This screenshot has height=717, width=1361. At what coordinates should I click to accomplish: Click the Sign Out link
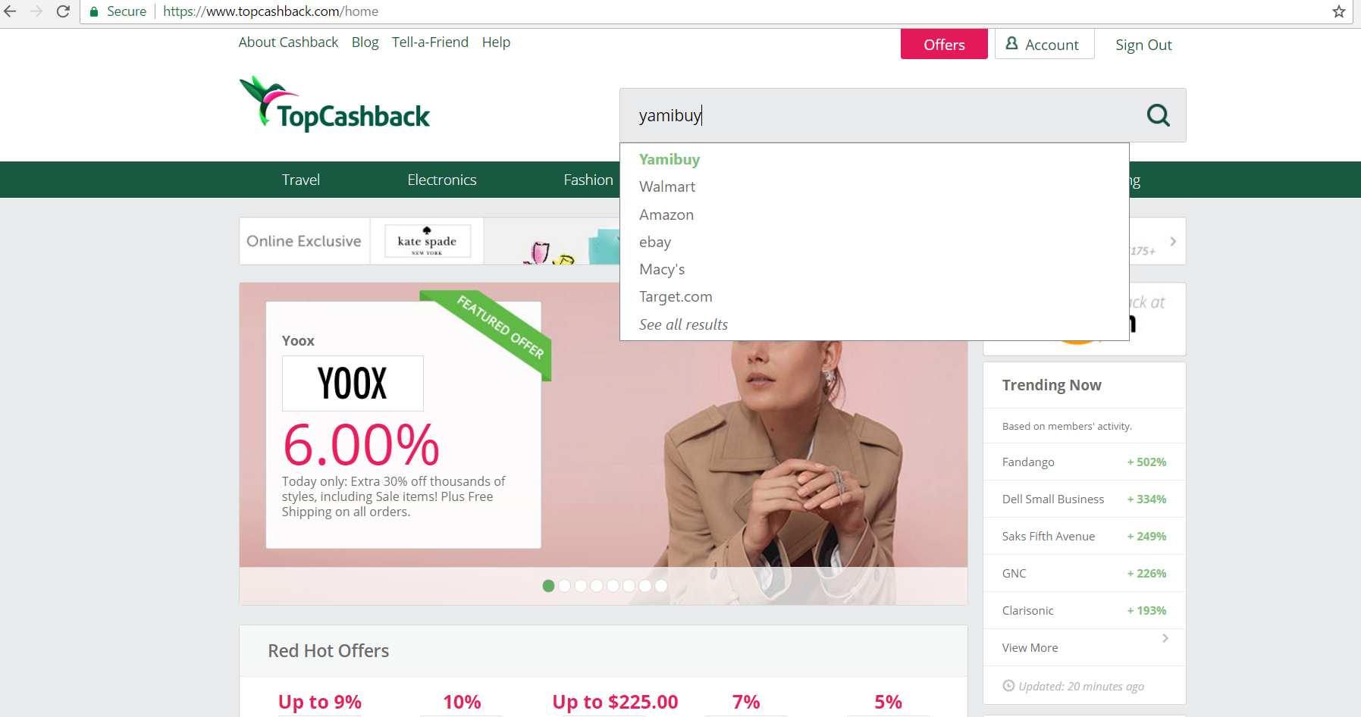pyautogui.click(x=1143, y=45)
